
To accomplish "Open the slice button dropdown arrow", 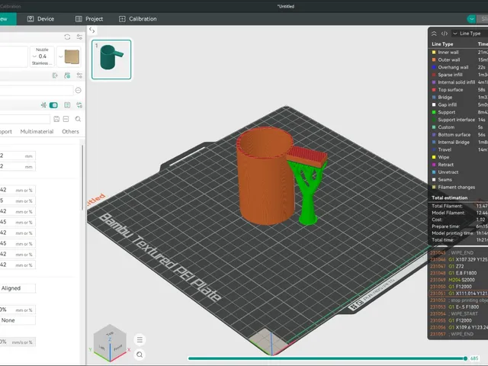I will pos(471,19).
